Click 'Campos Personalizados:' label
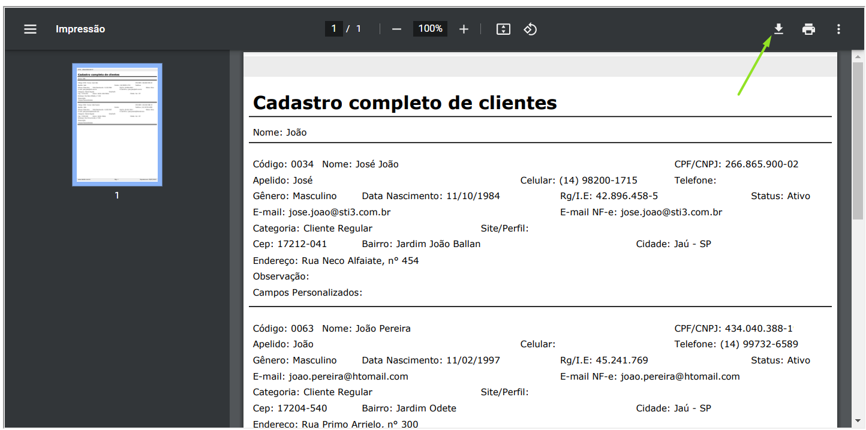866x430 pixels. (308, 293)
